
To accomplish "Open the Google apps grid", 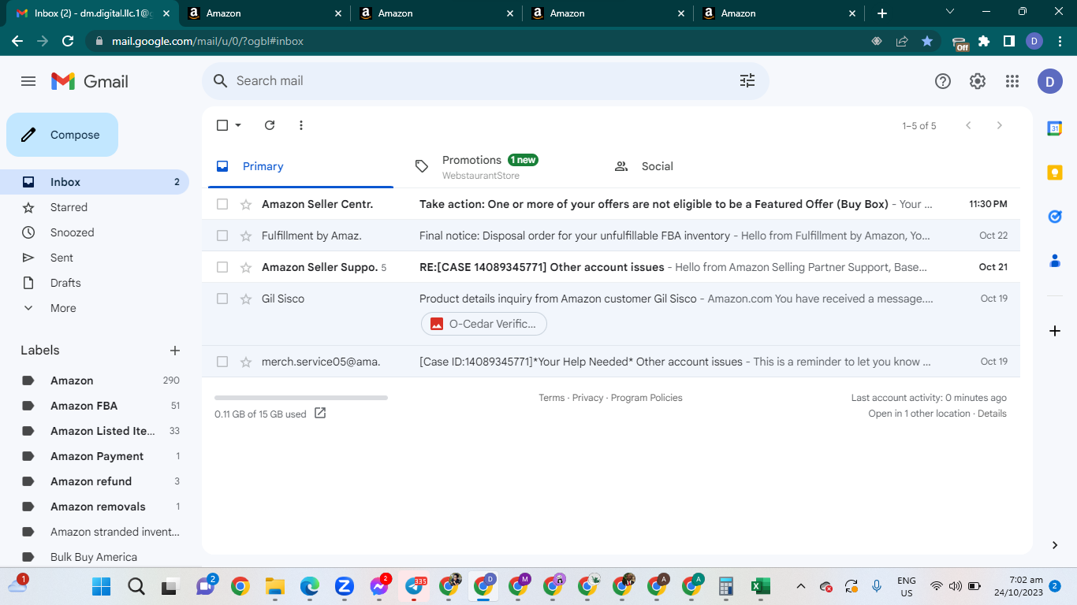I will [x=1012, y=81].
